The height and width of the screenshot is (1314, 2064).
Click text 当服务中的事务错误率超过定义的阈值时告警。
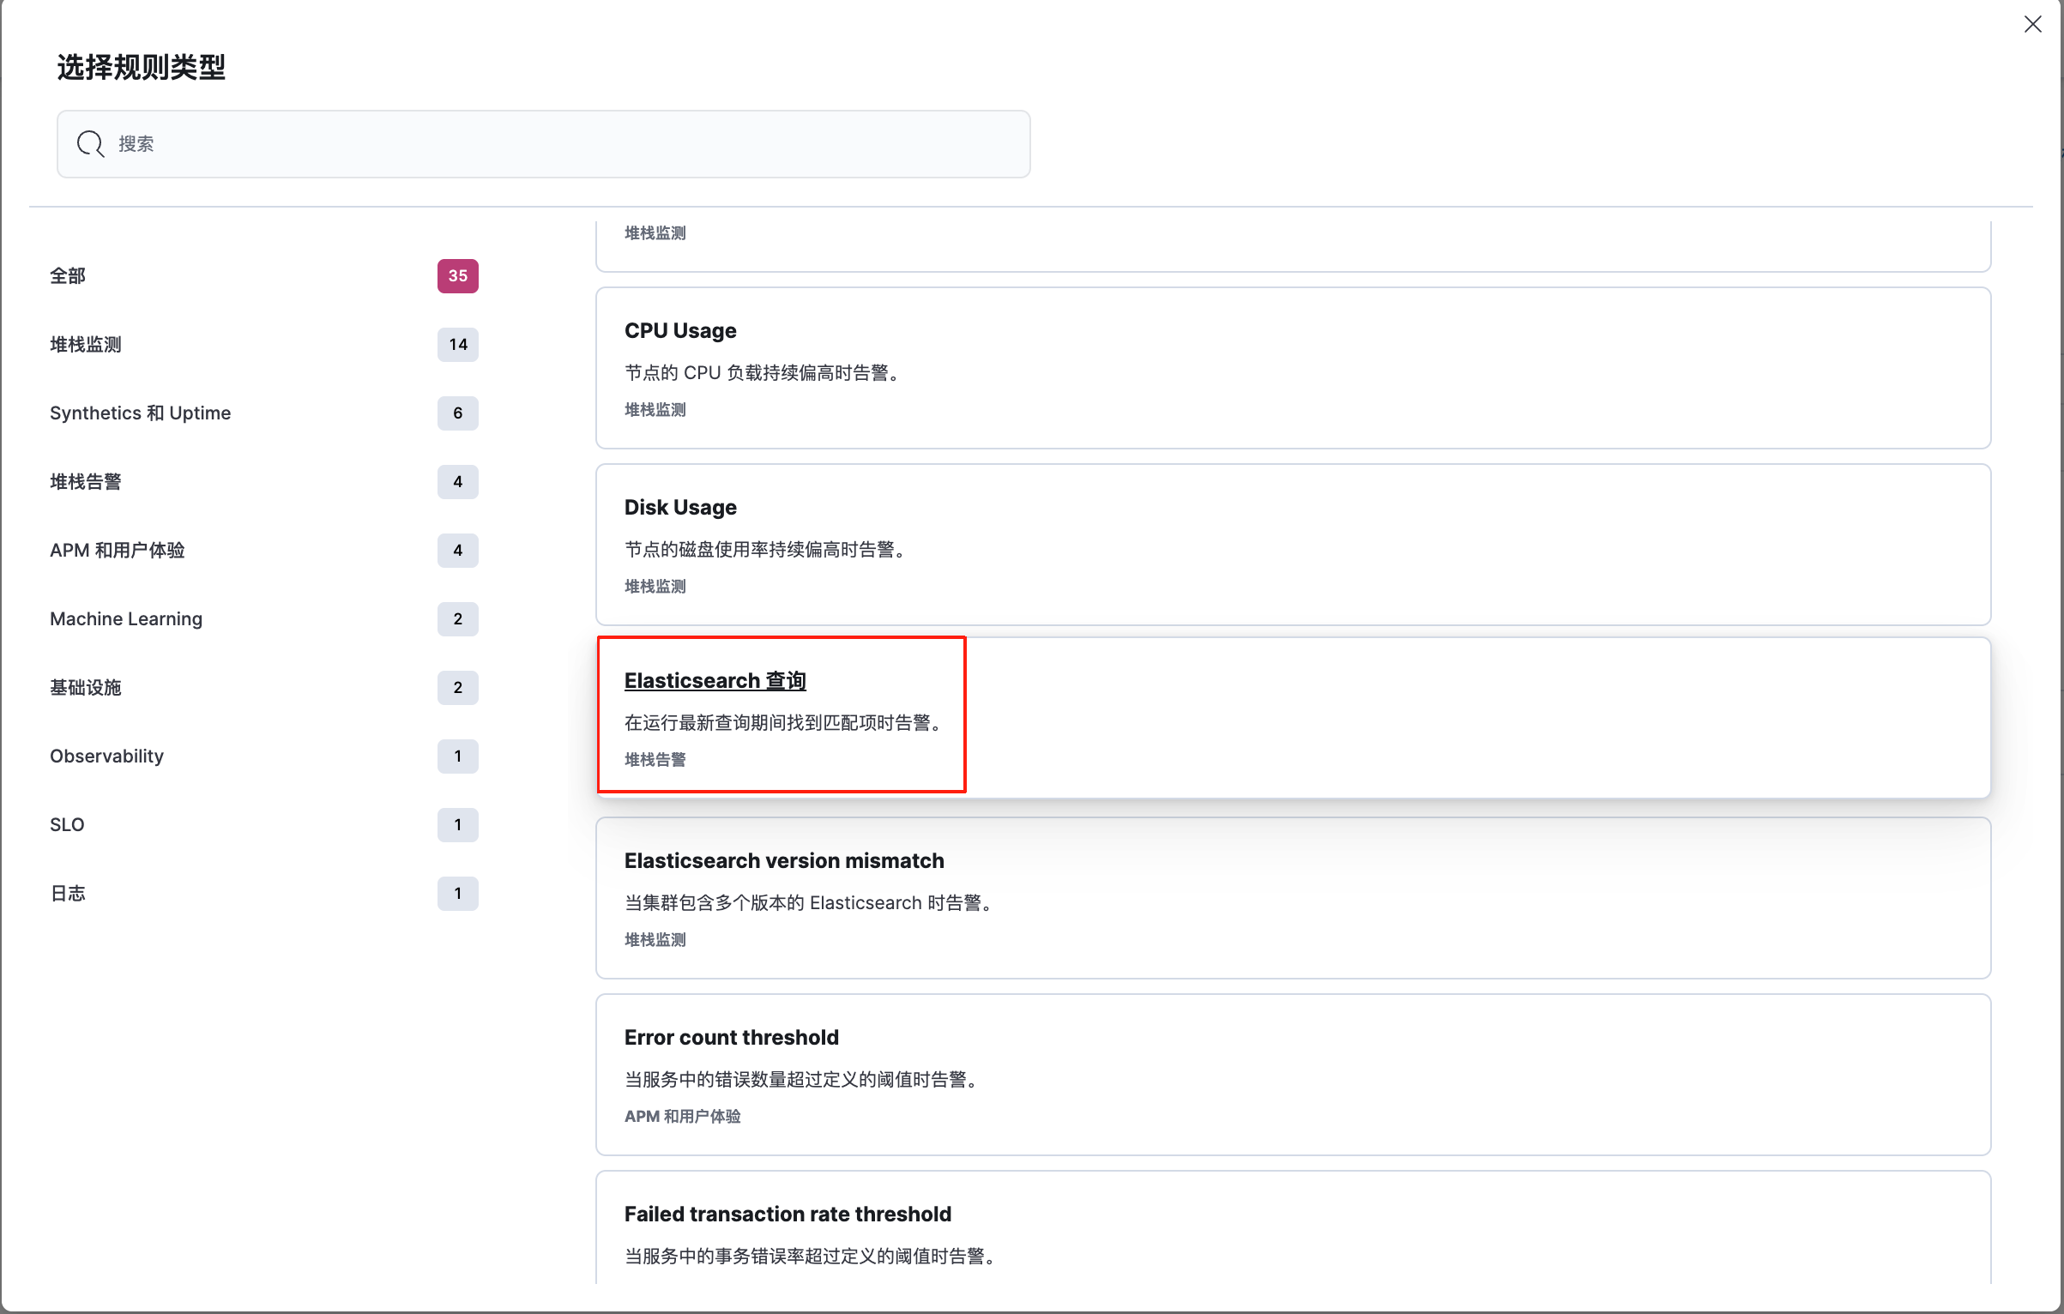point(812,1256)
